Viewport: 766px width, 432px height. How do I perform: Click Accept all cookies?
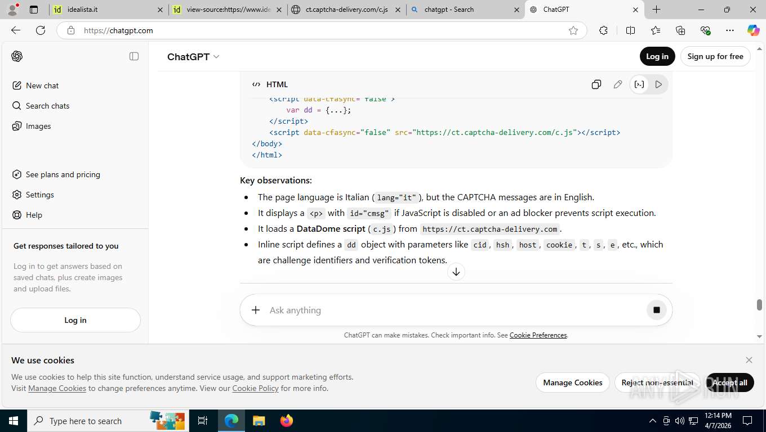(730, 382)
